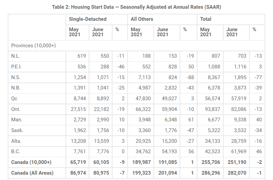This screenshot has height=180, width=273.
Task: Click the B.C. row label
Action: pos(15,152)
